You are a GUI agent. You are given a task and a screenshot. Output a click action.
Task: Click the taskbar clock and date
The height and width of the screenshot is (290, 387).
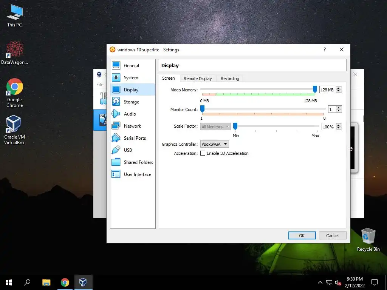[x=354, y=282]
